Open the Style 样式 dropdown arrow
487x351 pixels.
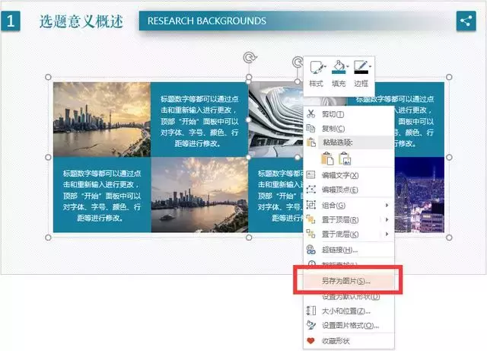(325, 66)
